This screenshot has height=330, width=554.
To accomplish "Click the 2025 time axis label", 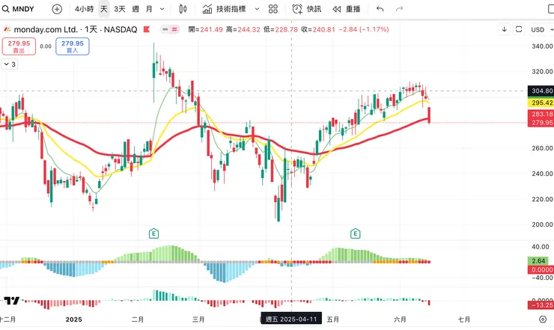I will pyautogui.click(x=74, y=320).
